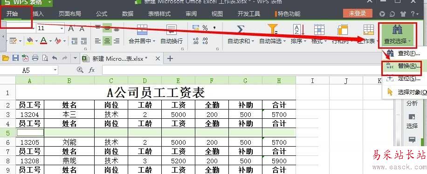Click the increase font size icon
This screenshot has height=174, width=427.
[71, 28]
